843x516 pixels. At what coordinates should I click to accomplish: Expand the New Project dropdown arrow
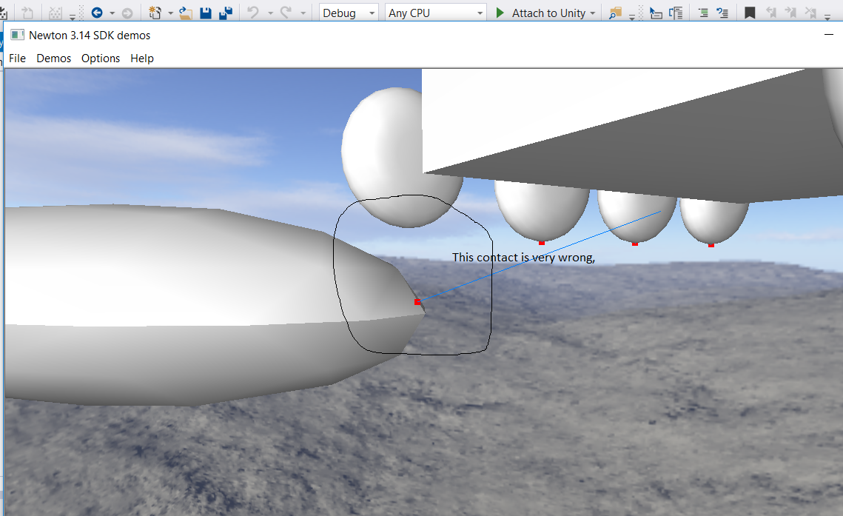click(x=171, y=13)
